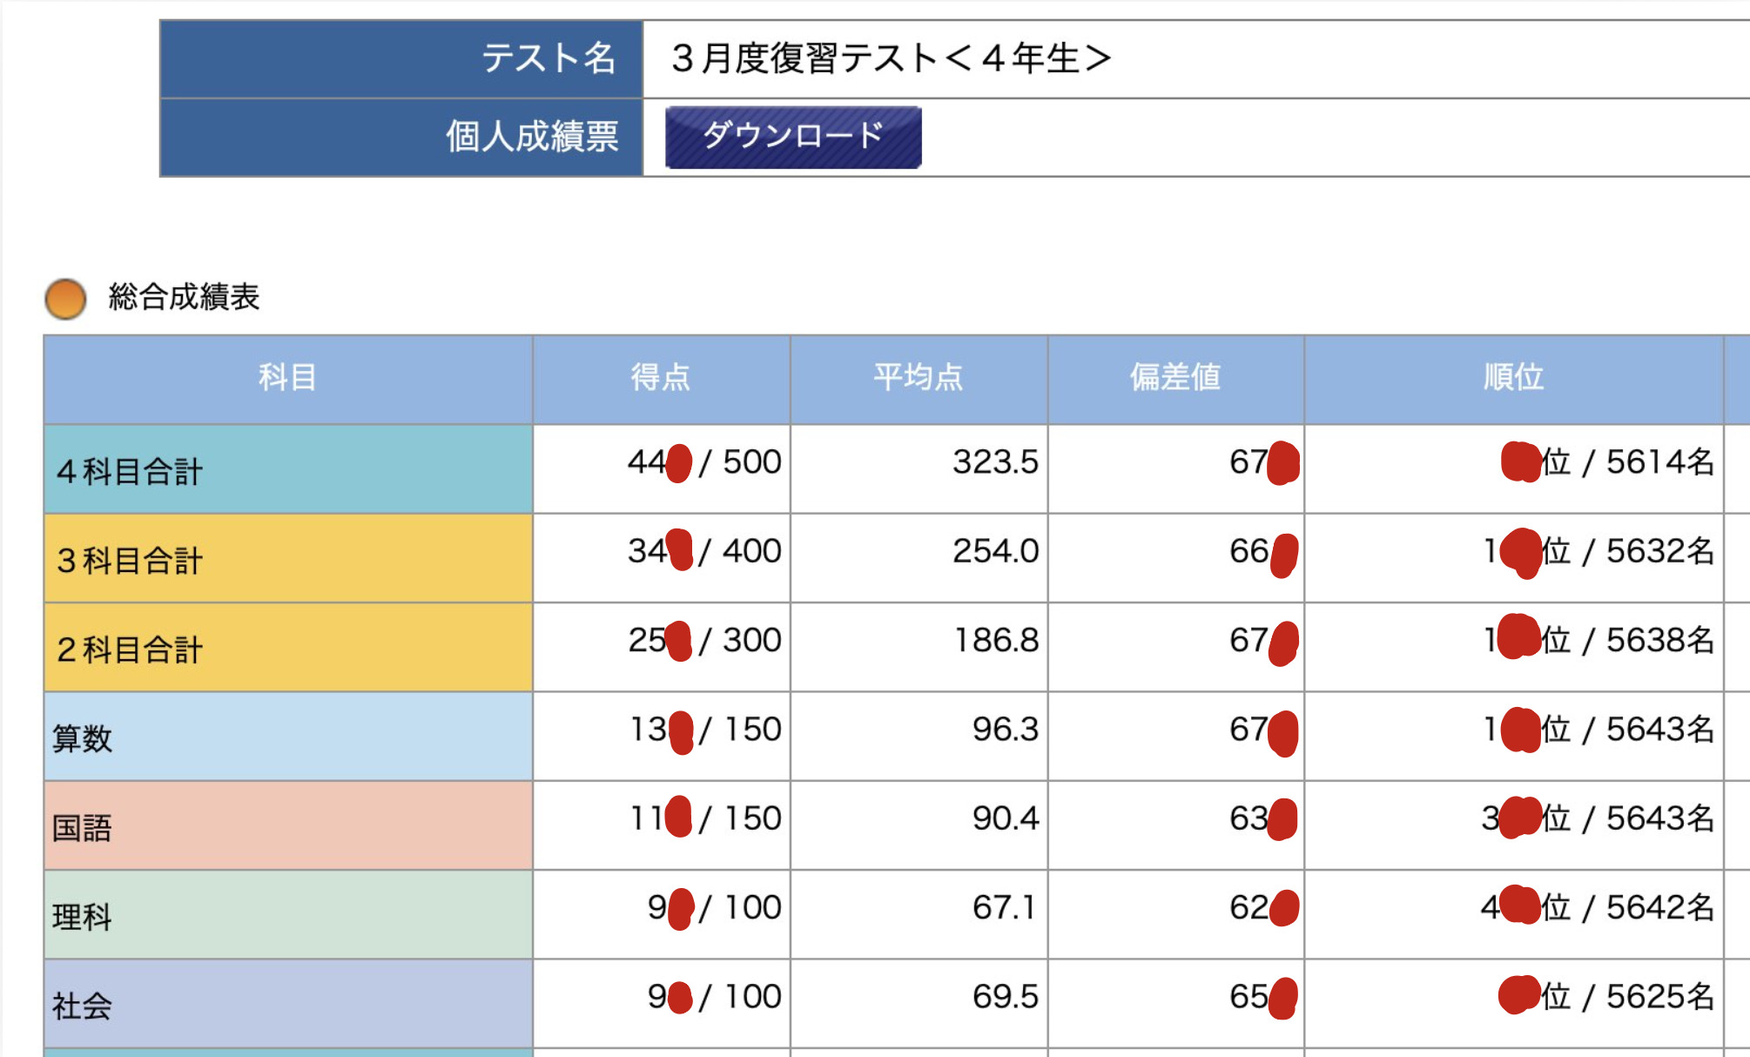The width and height of the screenshot is (1750, 1057).
Task: Select the 算数 subject row
Action: click(x=82, y=738)
